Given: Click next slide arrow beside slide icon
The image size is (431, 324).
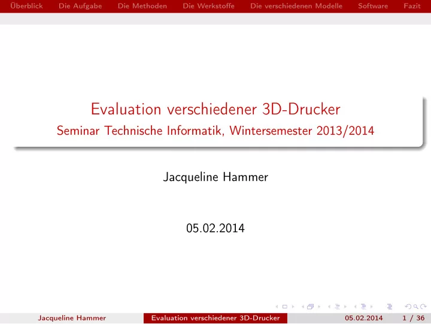Looking at the screenshot, I should (x=293, y=307).
